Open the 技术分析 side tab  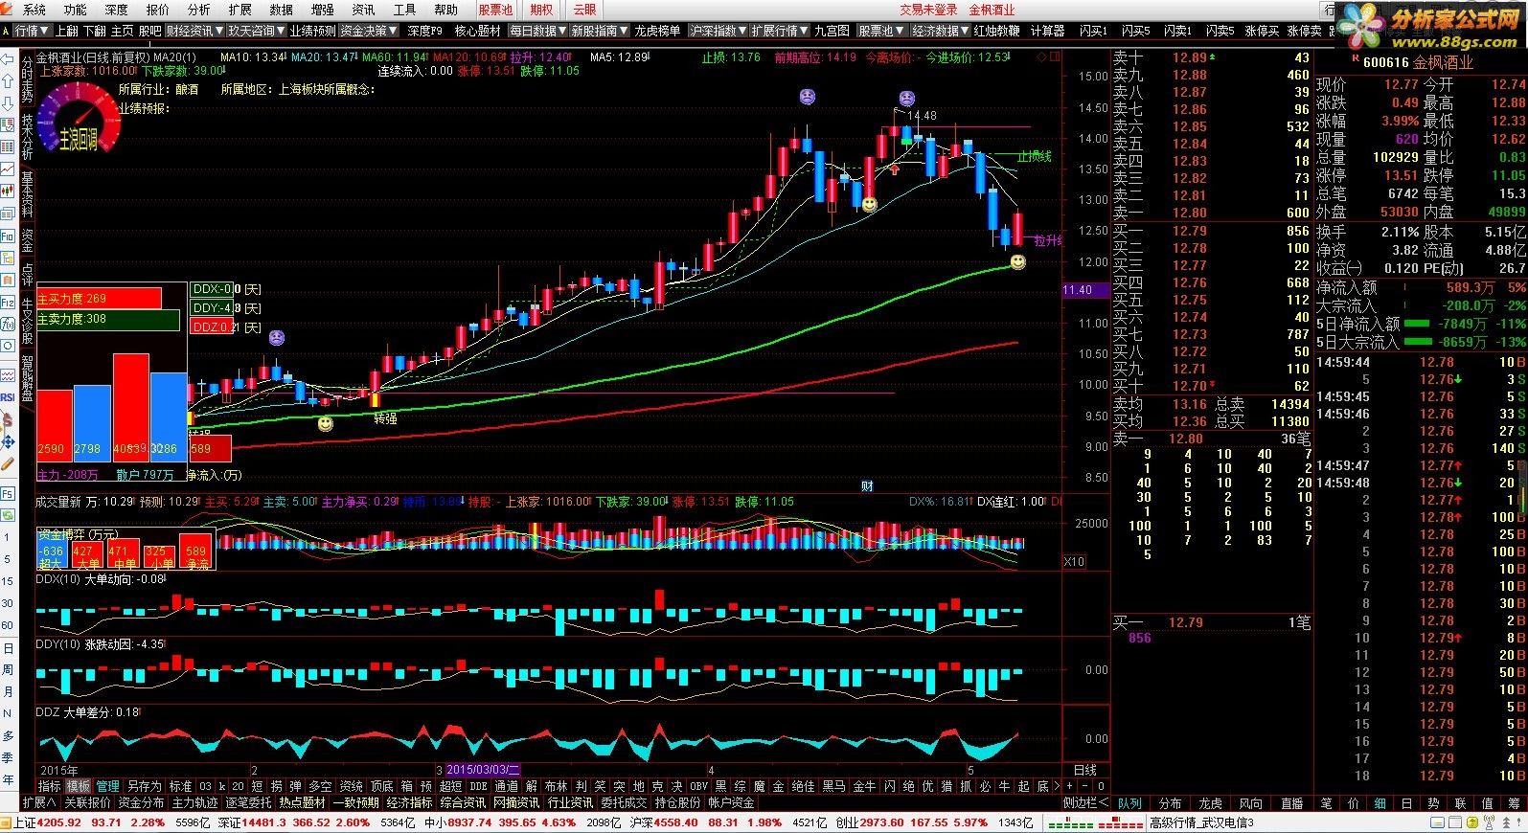[x=27, y=138]
